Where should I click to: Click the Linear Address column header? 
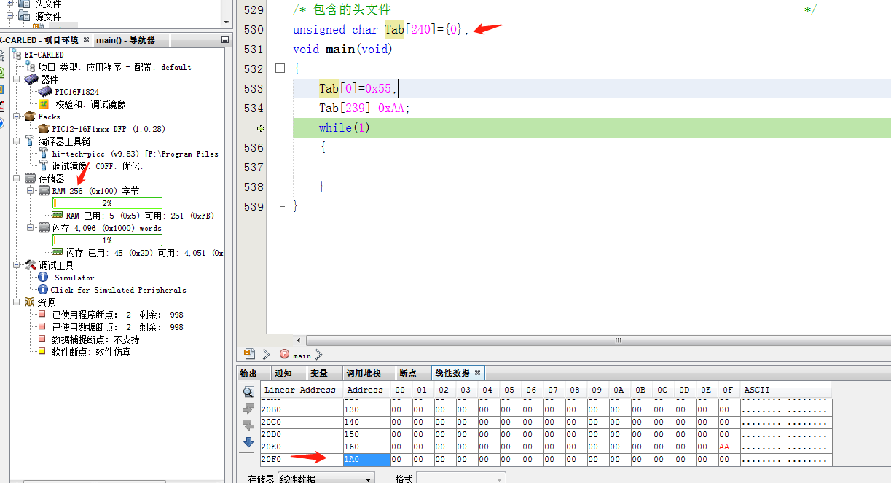[300, 390]
